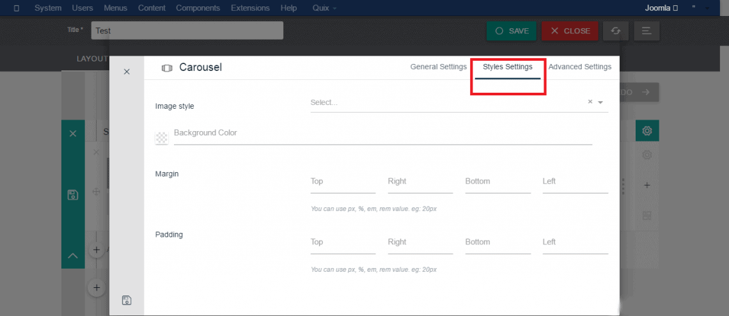Click the Title text field containing Test

tap(187, 31)
